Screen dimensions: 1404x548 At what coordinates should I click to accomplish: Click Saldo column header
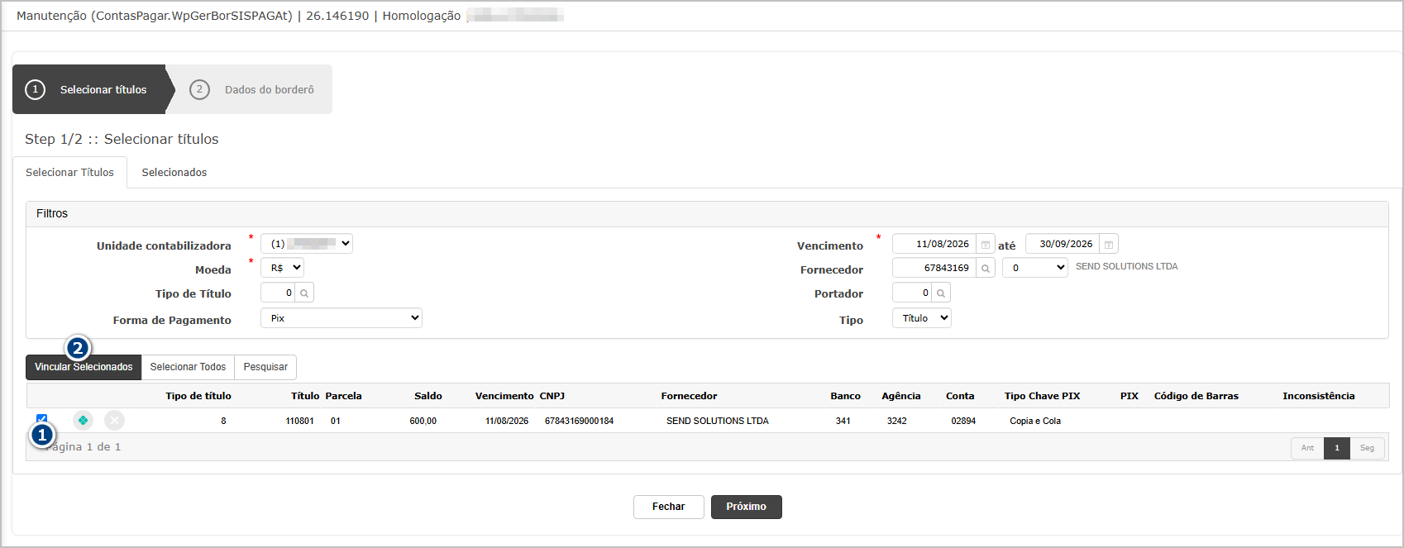[428, 396]
